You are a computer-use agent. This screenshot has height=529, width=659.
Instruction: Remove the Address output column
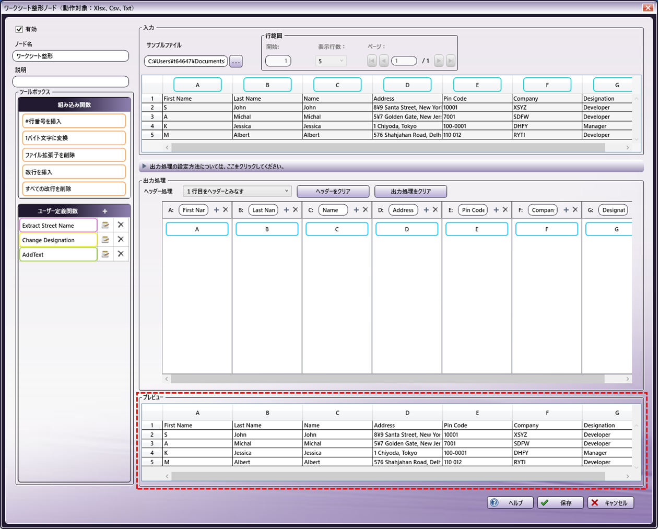pyautogui.click(x=436, y=210)
